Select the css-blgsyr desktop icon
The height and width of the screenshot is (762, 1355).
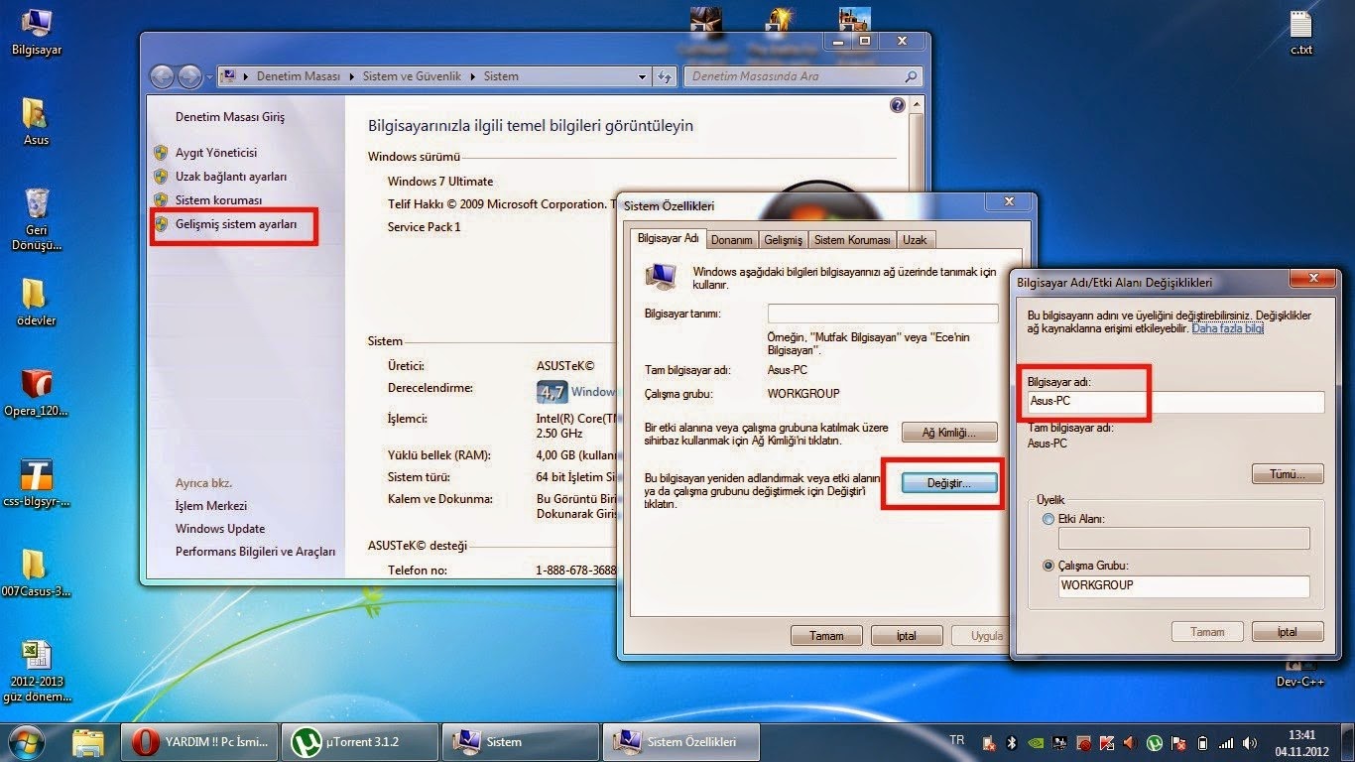[37, 484]
